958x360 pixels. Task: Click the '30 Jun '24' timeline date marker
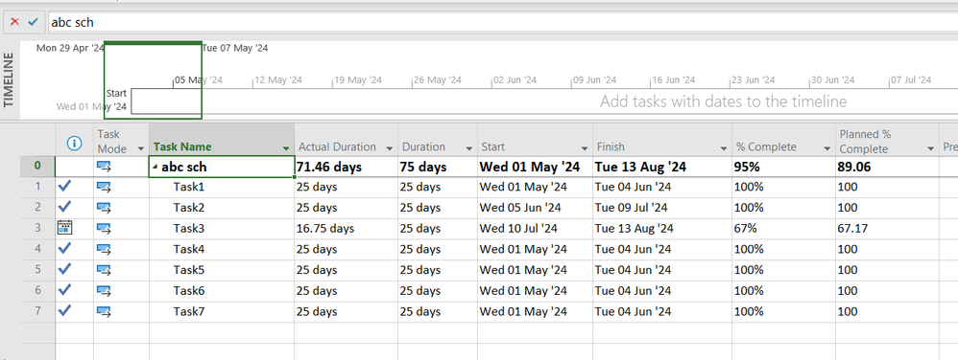[832, 79]
